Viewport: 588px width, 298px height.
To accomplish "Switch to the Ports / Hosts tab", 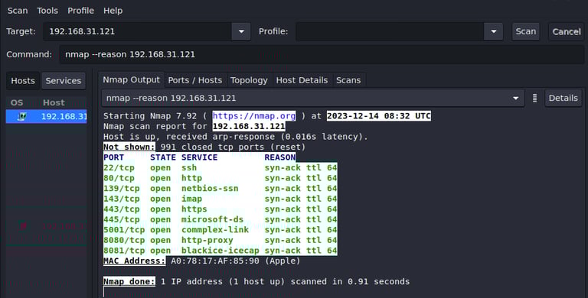I will click(195, 80).
